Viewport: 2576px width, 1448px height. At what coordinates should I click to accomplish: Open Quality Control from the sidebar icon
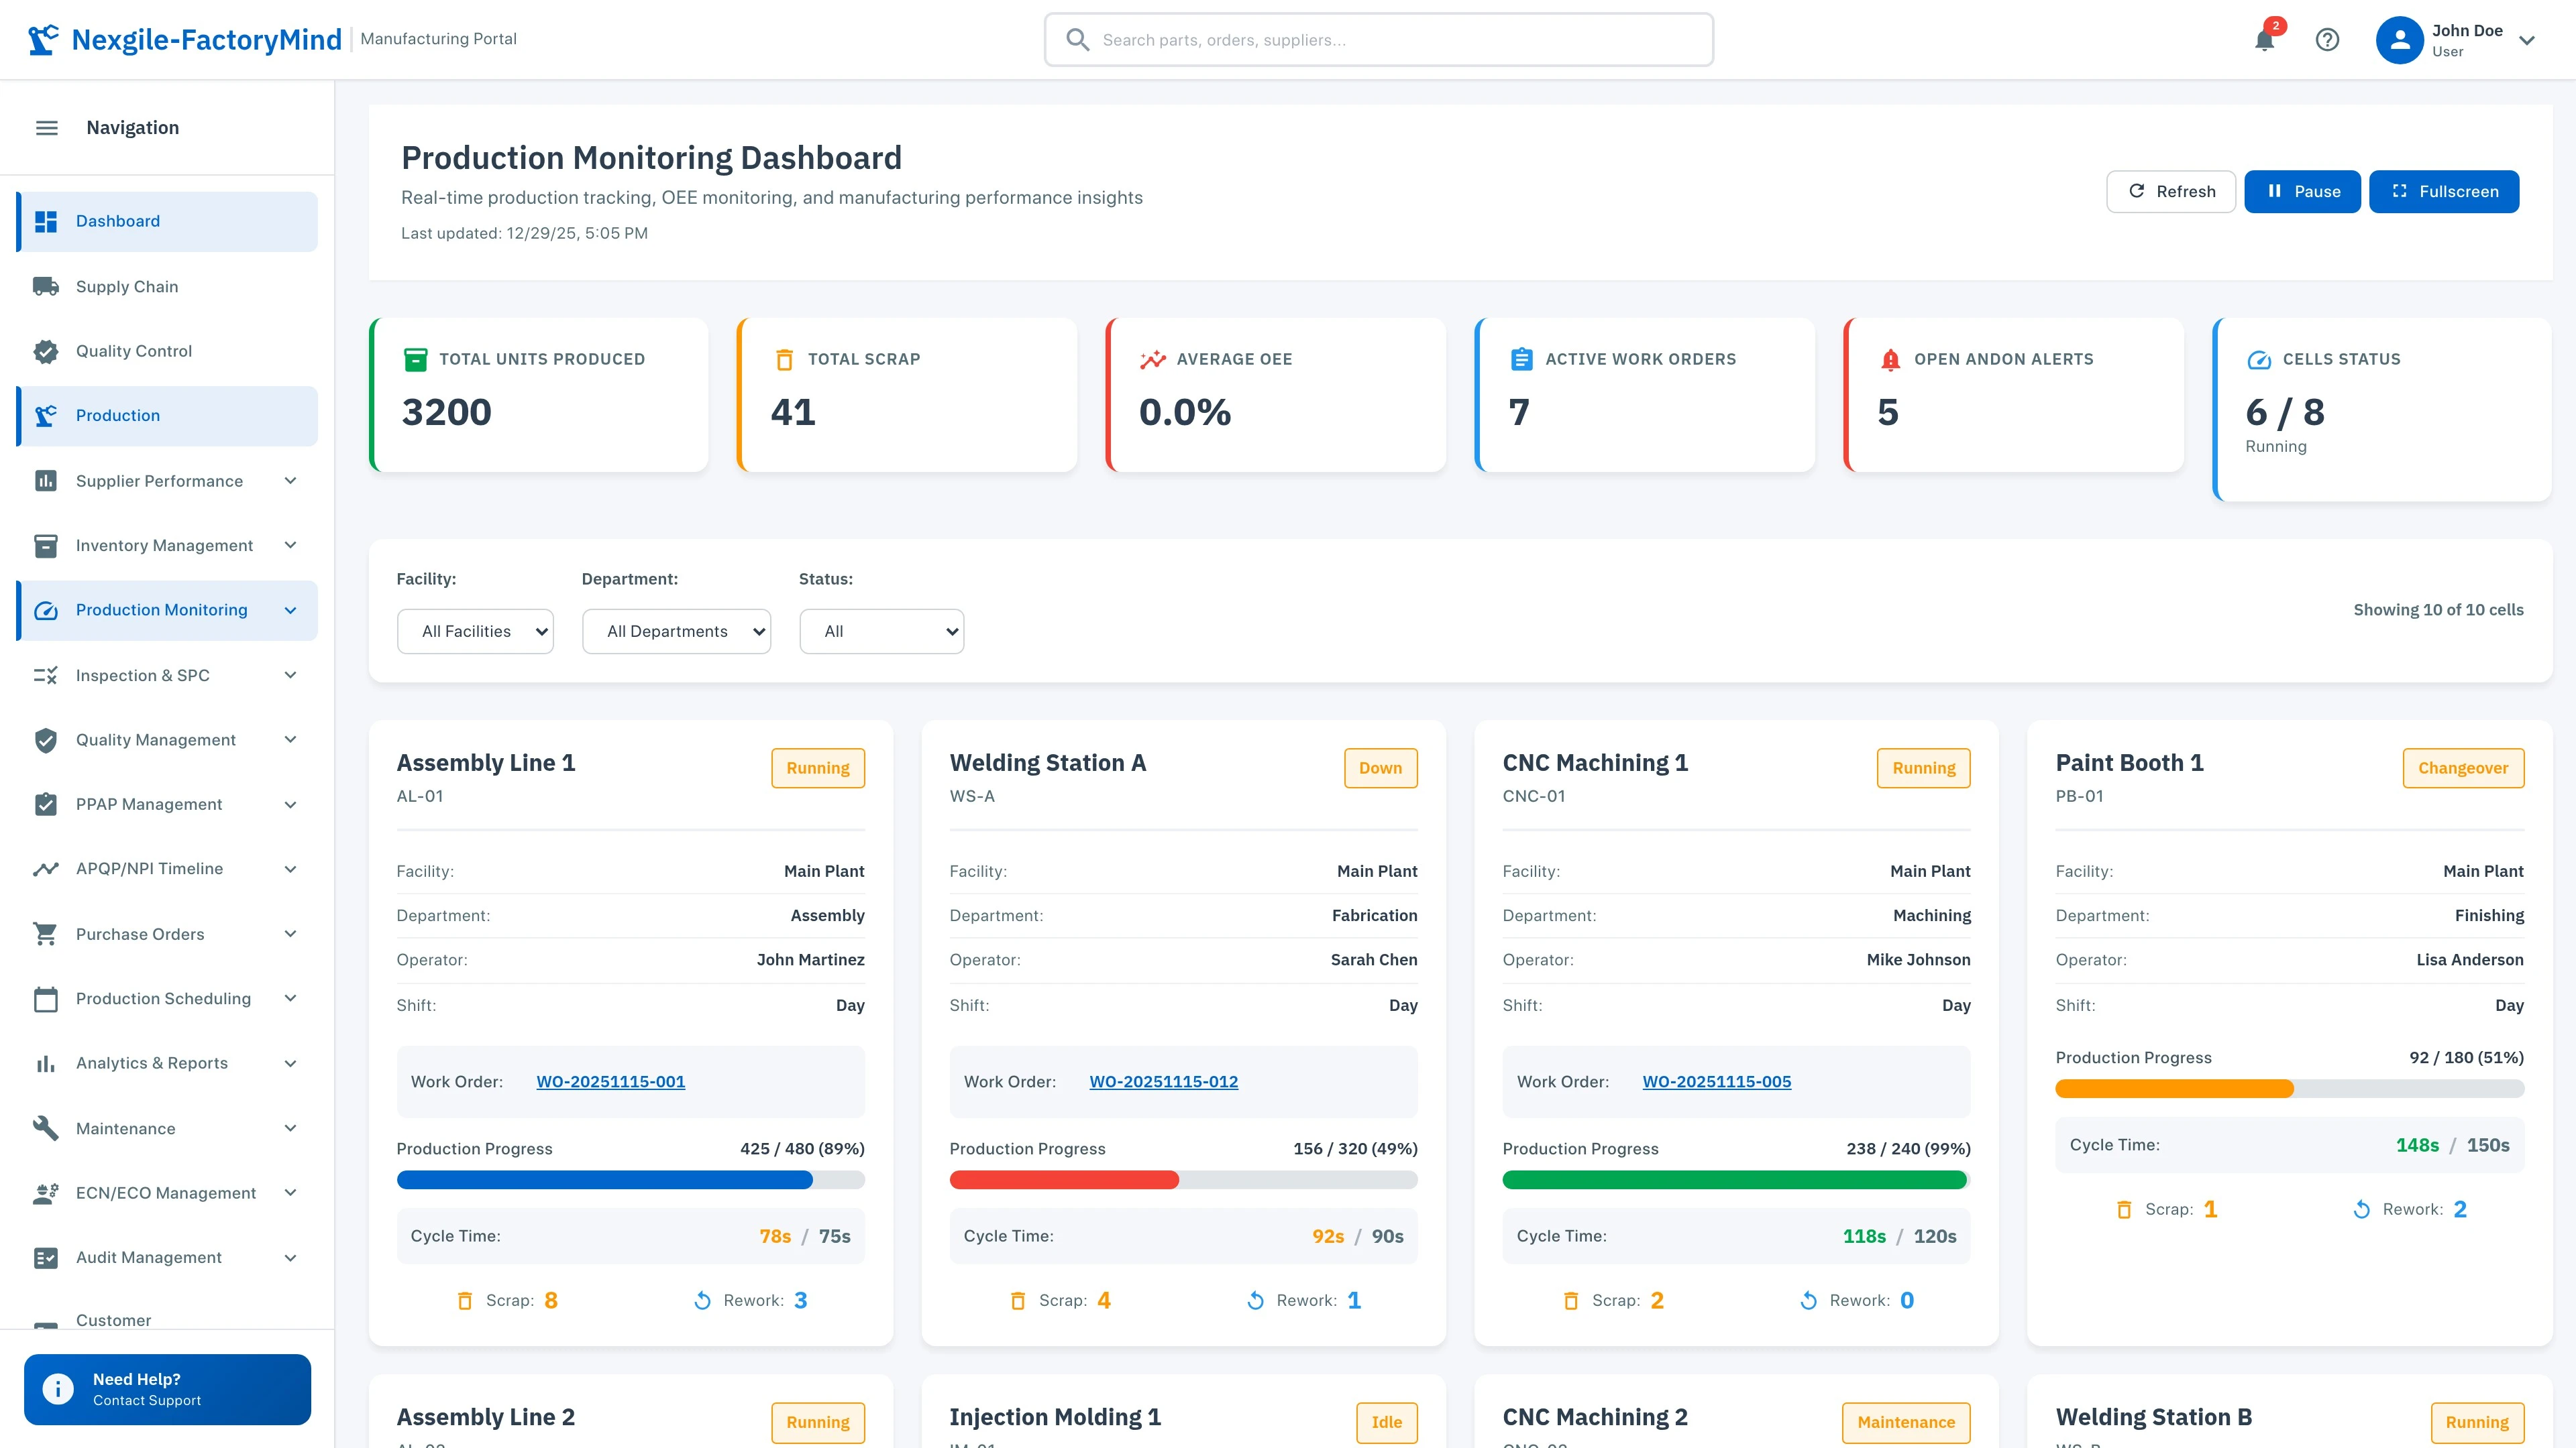point(46,351)
